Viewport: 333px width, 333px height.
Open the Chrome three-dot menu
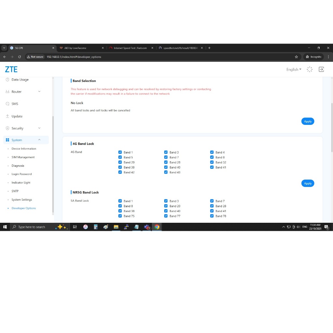[x=328, y=57]
